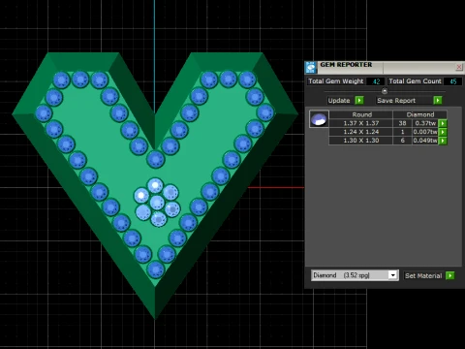The height and width of the screenshot is (349, 465).
Task: Select the blue gem at the heart's notch
Action: pyautogui.click(x=156, y=159)
